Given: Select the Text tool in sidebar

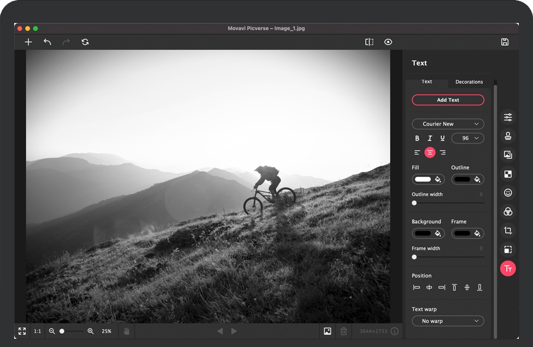Looking at the screenshot, I should (508, 268).
